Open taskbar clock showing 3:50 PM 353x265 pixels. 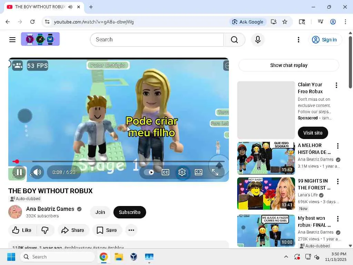336,257
